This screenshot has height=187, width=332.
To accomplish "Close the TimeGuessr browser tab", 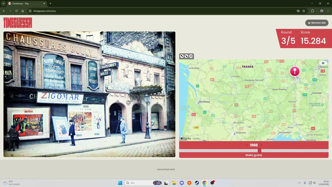I will coord(44,4).
